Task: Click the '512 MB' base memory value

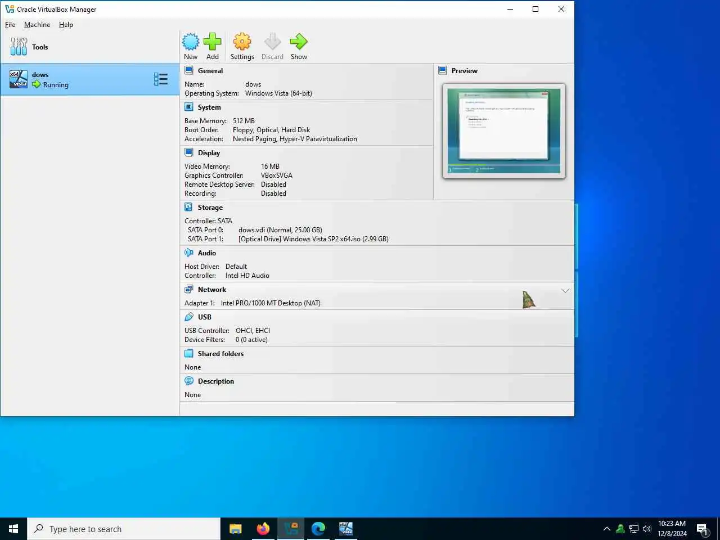Action: tap(244, 121)
